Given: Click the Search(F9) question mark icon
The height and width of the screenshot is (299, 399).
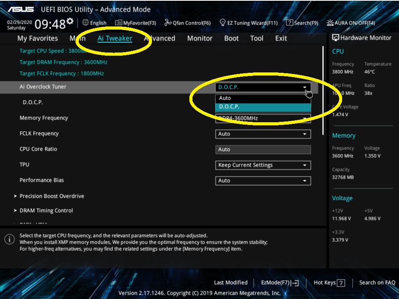Looking at the screenshot, I should (x=290, y=22).
